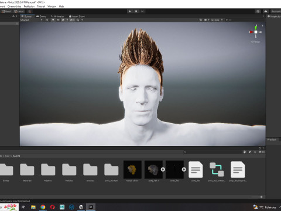Open the unity_fbx.fbm folder
281x211 pixels.
111,172
